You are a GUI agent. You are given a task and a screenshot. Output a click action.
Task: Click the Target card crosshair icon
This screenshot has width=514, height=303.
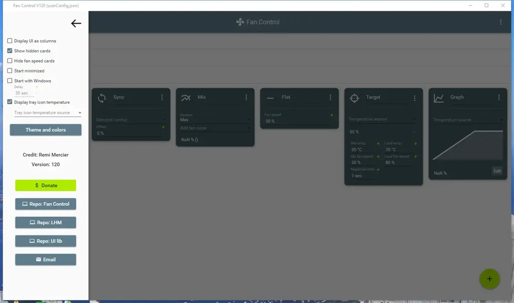[354, 98]
